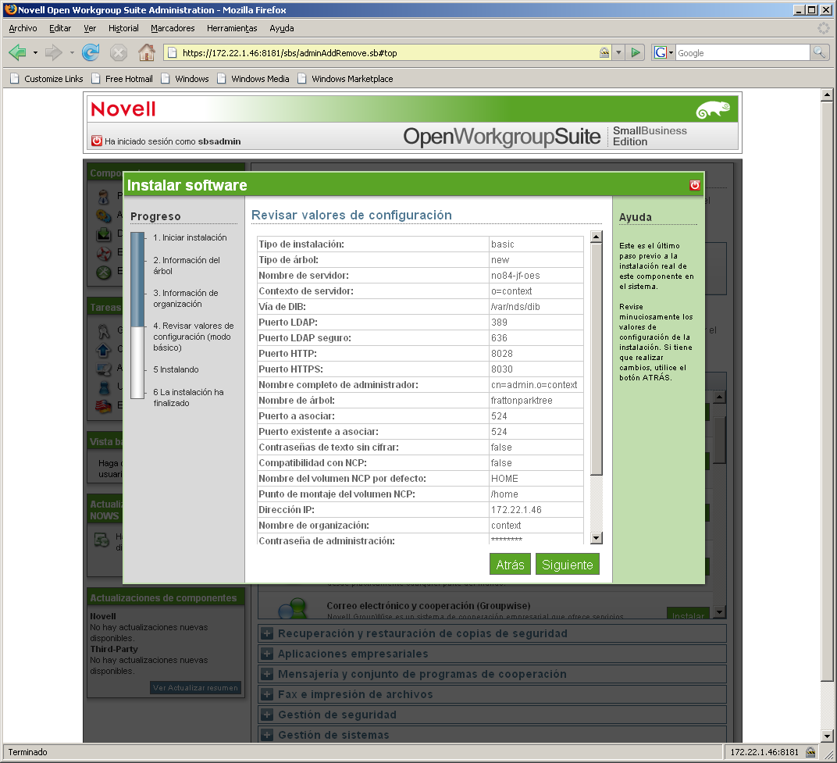Click the configuration list scrollbar thumb
Screen dimensions: 837x763
[x=597, y=358]
